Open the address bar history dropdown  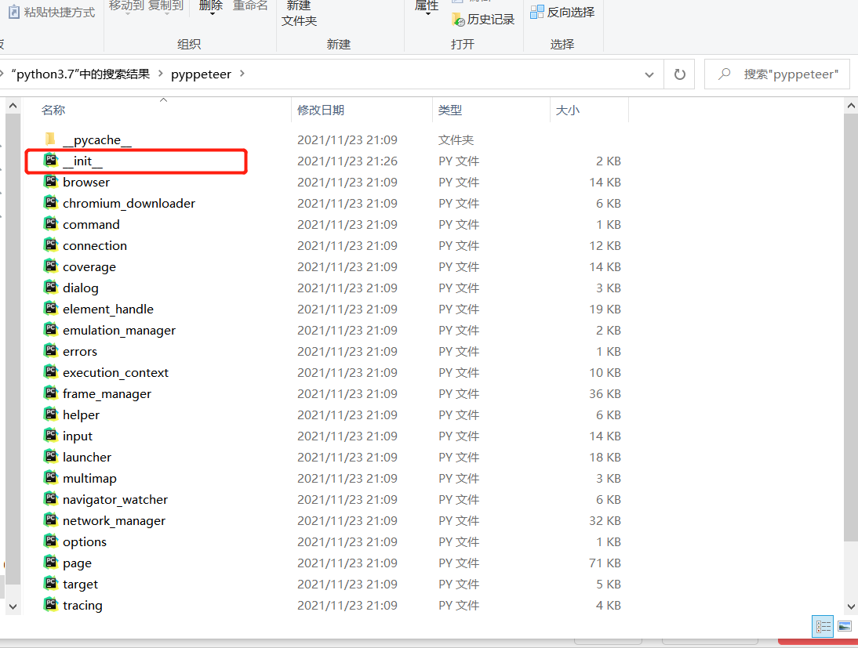coord(649,74)
